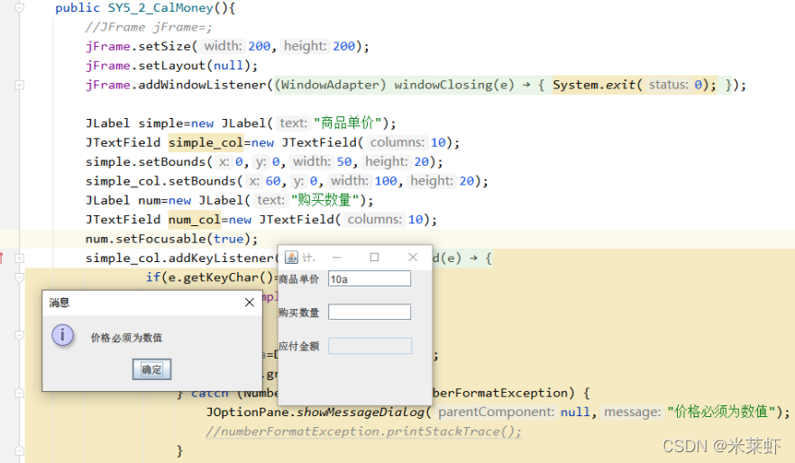Image resolution: width=795 pixels, height=463 pixels.
Task: Minimize the small calculator window
Action: pyautogui.click(x=337, y=258)
